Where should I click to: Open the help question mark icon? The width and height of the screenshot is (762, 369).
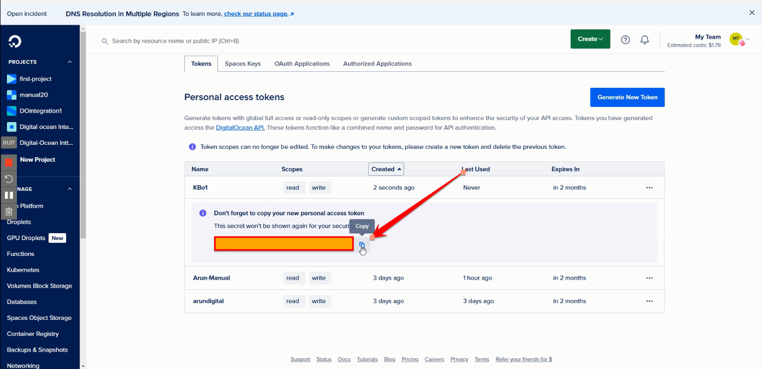point(625,40)
